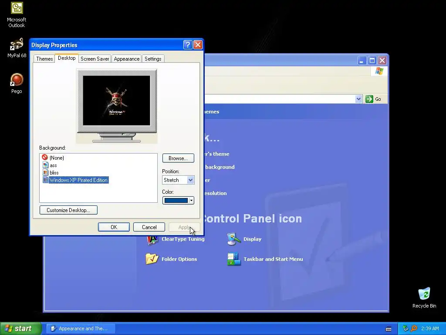Go to the Appearance tab
Screen dimensions: 446x335
pos(127,59)
